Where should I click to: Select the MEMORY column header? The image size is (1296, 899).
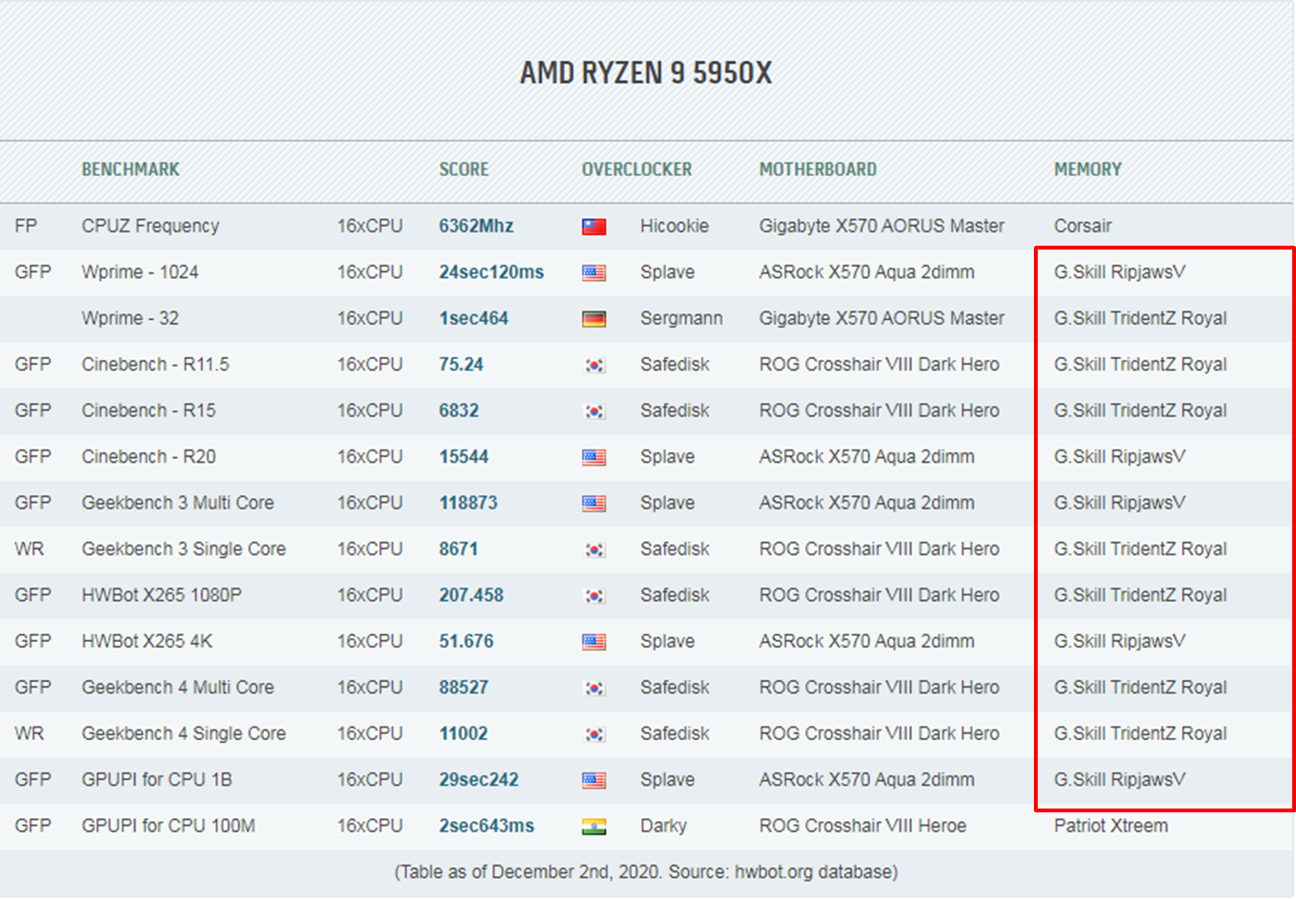pos(1087,170)
